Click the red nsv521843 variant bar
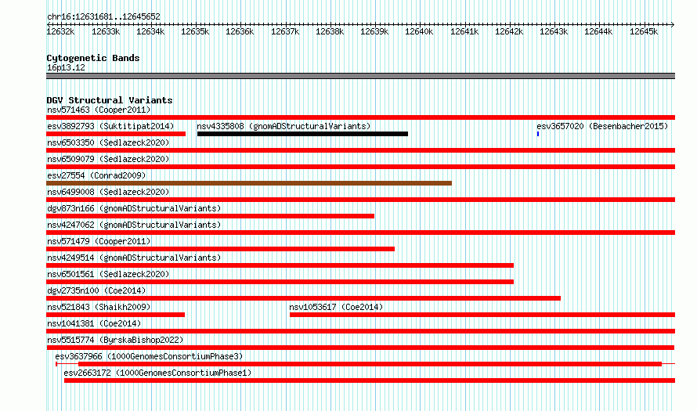 coord(116,315)
